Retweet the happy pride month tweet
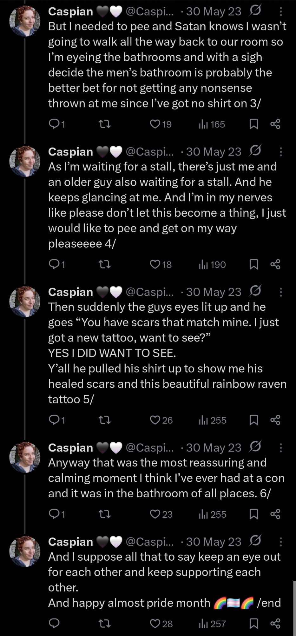The width and height of the screenshot is (296, 636). point(105,624)
